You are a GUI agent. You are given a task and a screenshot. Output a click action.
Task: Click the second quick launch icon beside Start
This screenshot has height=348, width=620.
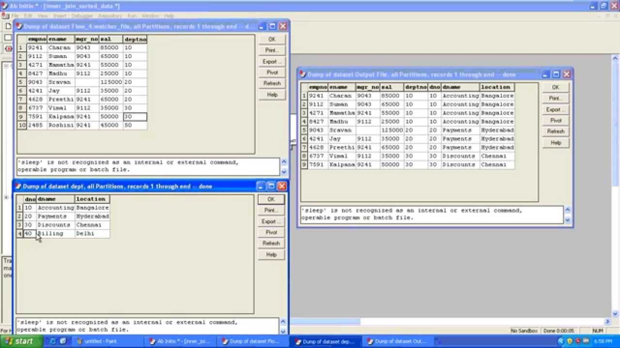pyautogui.click(x=62, y=341)
